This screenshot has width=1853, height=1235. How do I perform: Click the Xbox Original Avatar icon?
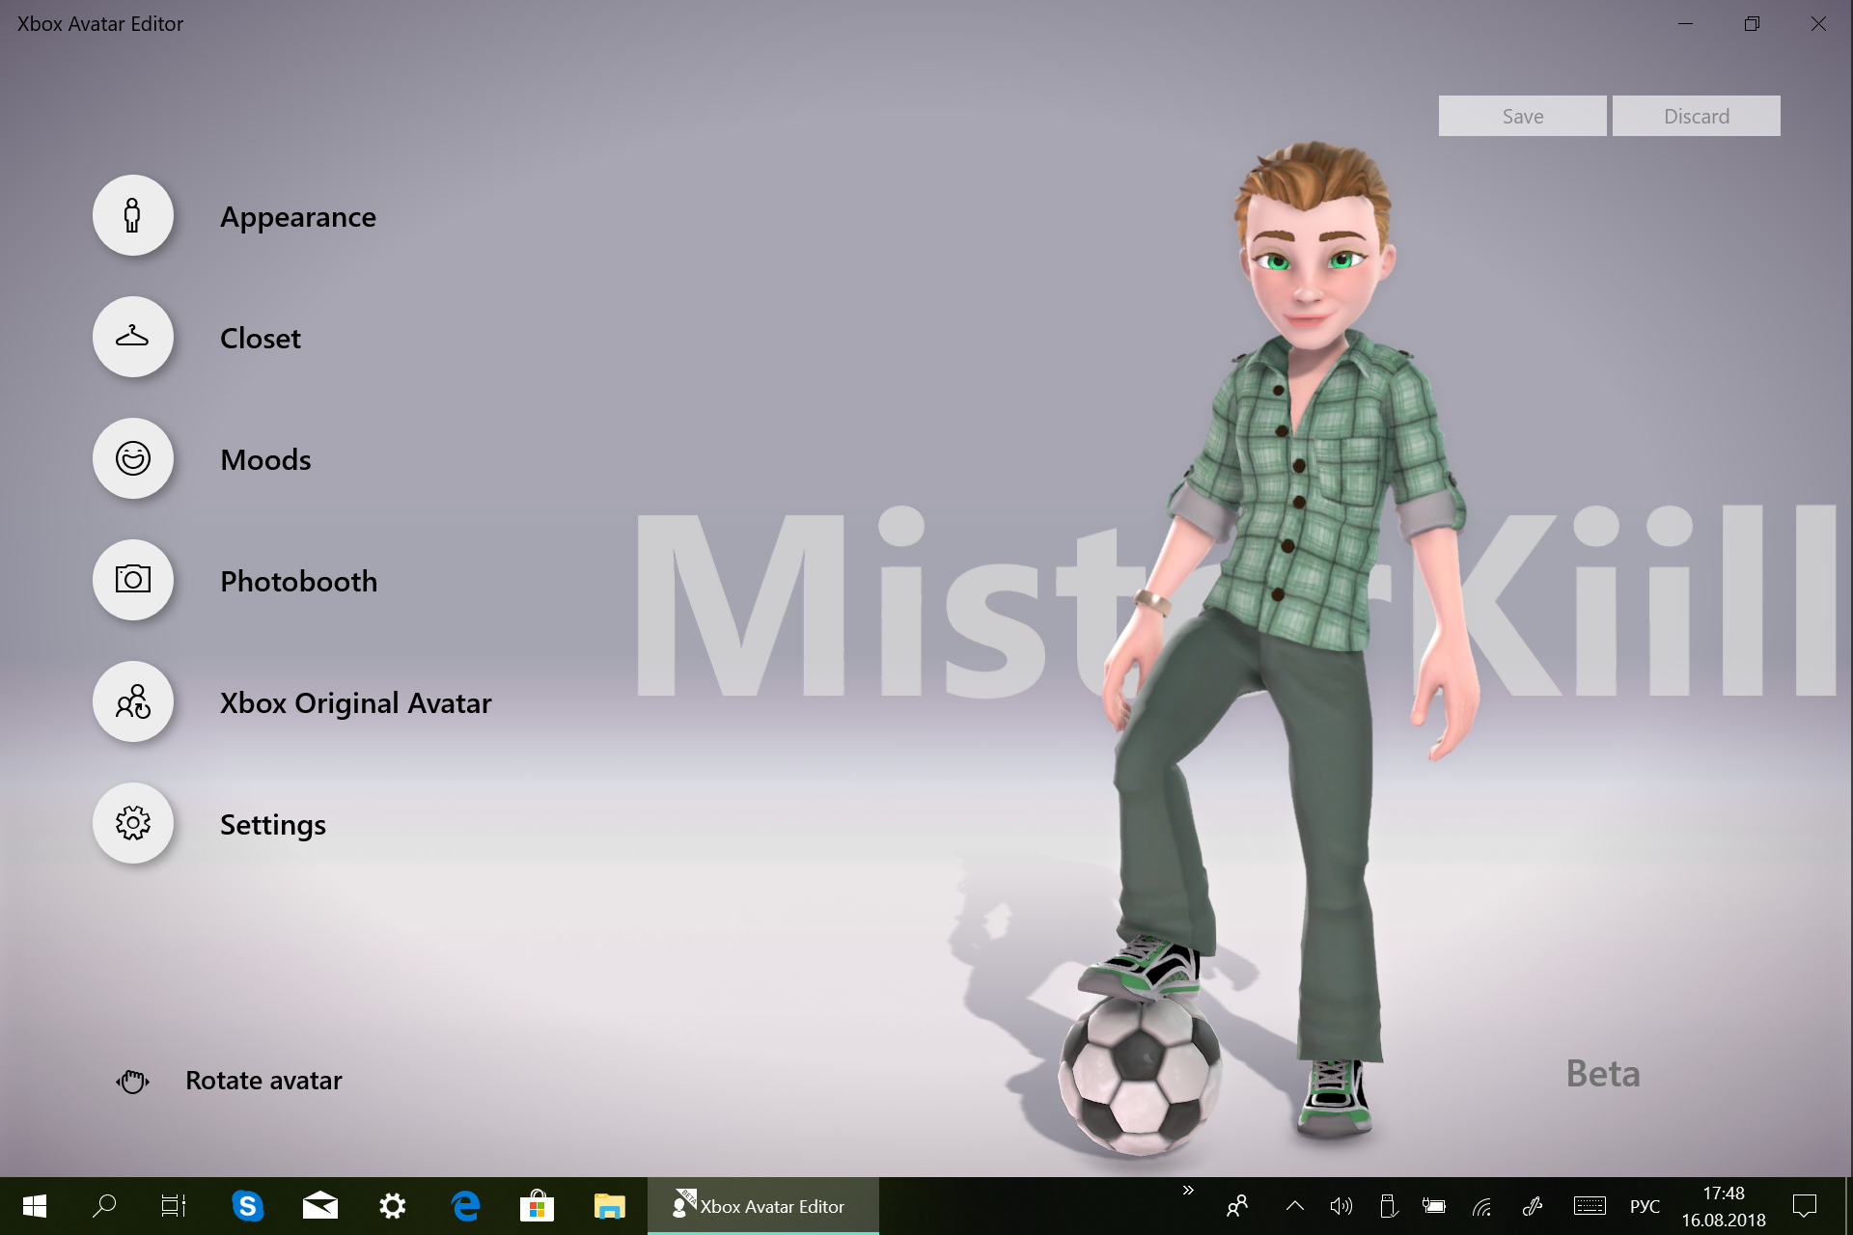pos(133,701)
